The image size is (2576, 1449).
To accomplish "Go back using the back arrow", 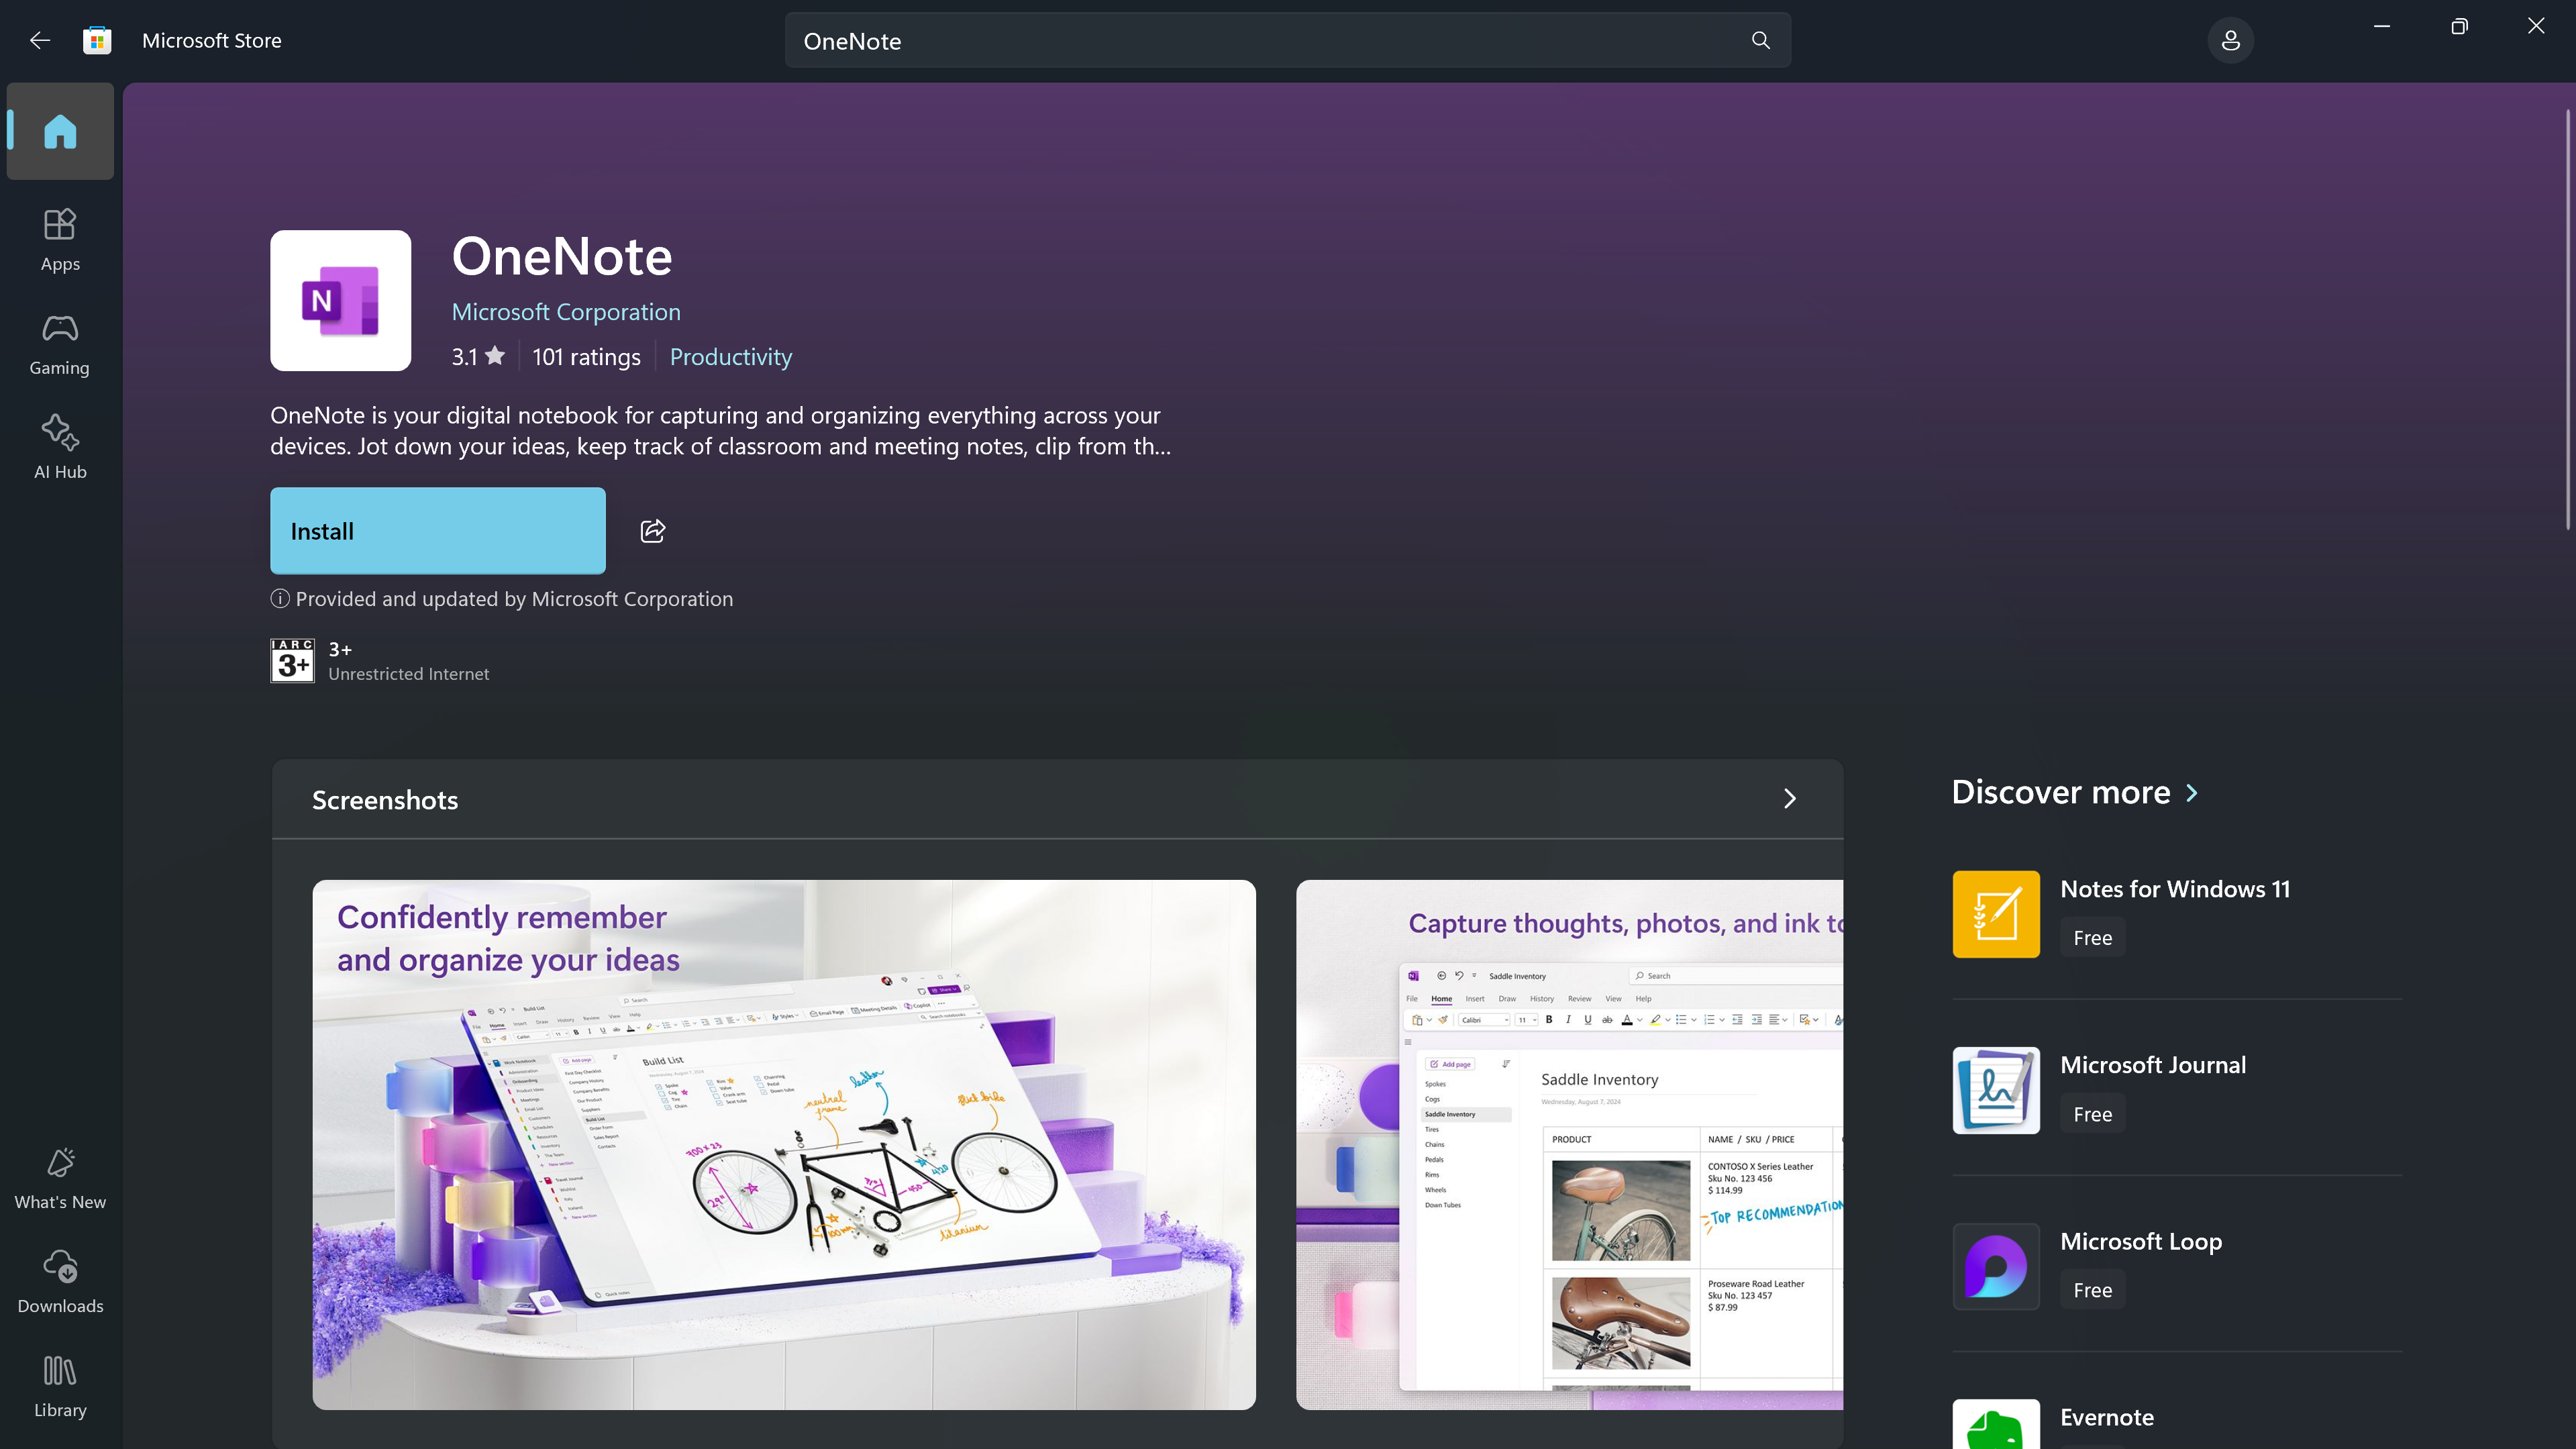I will pos(40,40).
